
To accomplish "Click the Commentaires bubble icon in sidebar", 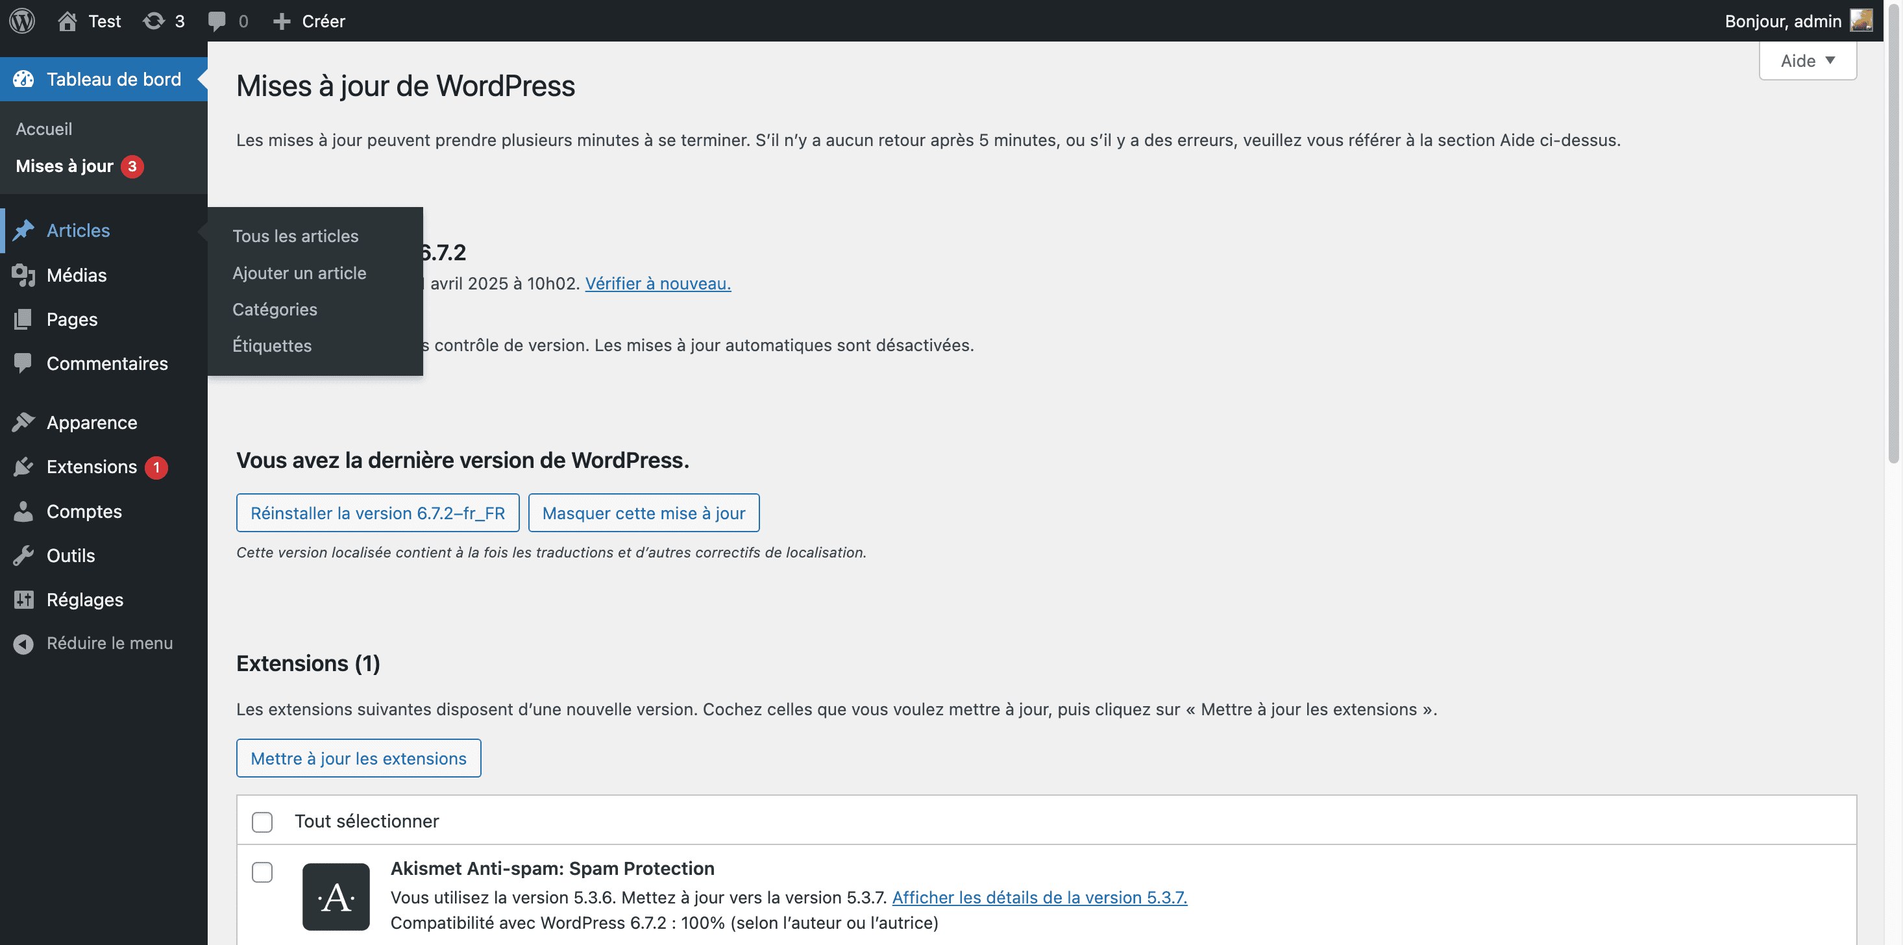I will tap(23, 363).
